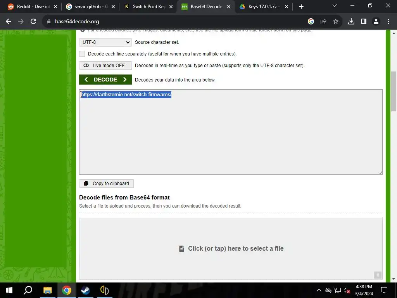397x298 pixels.
Task: Toggle the Live mode OFF switch
Action: (x=105, y=65)
